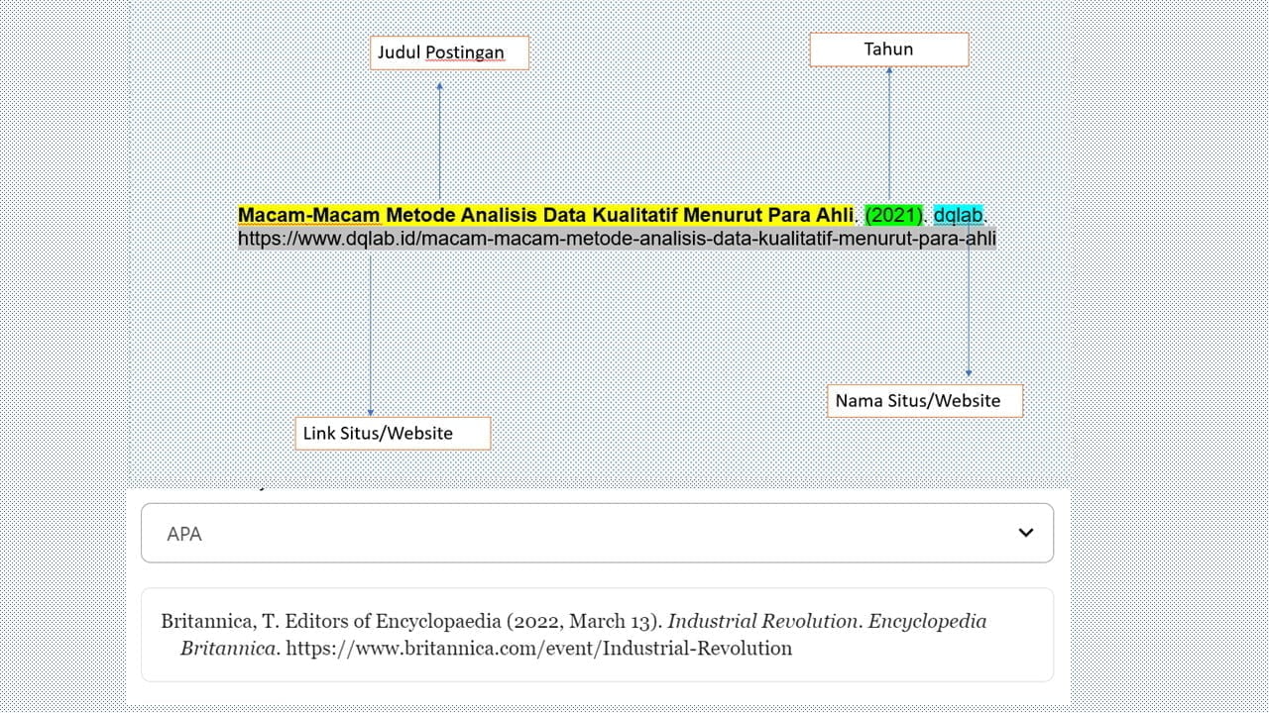The height and width of the screenshot is (713, 1269).
Task: Click the cyan highlighted dqlab site name
Action: point(959,215)
